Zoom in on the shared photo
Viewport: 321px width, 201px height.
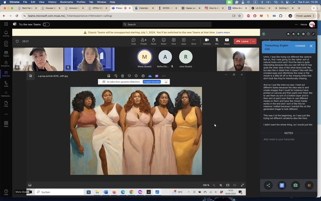[221, 185]
